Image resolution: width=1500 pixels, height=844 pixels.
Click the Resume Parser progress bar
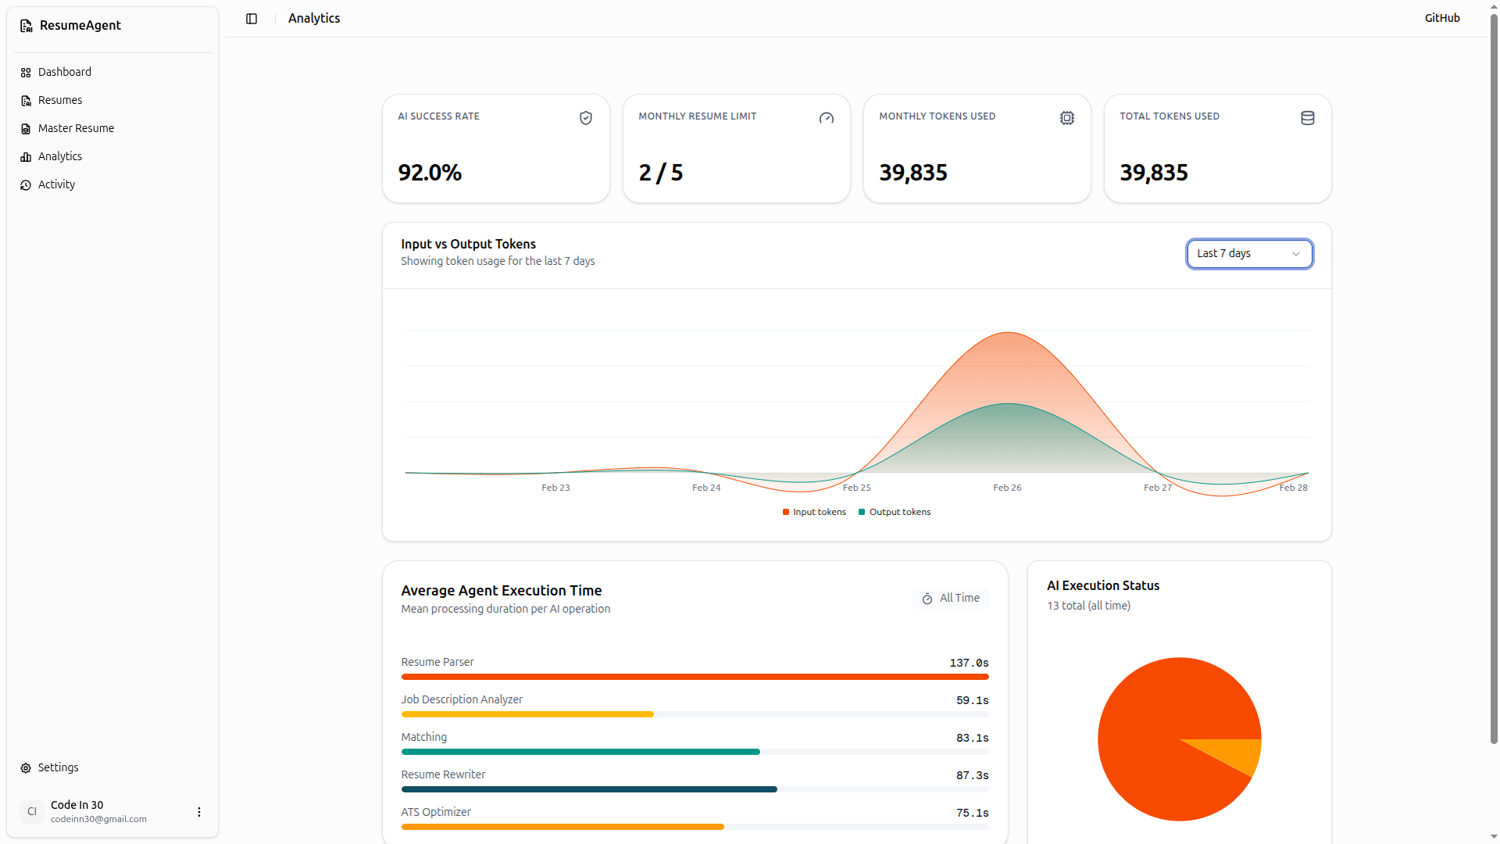695,677
